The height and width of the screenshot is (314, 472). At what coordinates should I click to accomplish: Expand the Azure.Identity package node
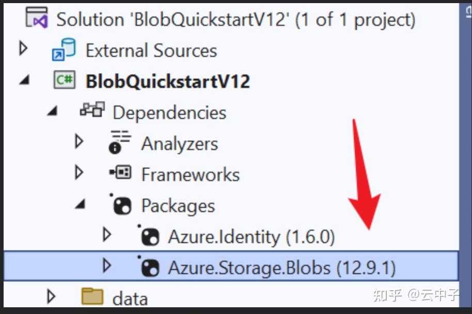pyautogui.click(x=107, y=236)
